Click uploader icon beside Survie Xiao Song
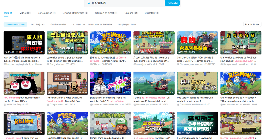Image resolution: width=267 pixels, height=140 pixels. (5, 104)
